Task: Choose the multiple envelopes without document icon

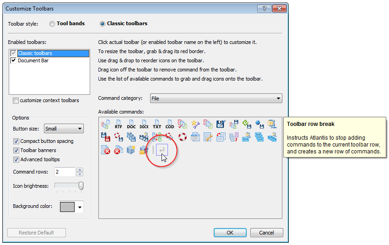Action: click(x=259, y=137)
